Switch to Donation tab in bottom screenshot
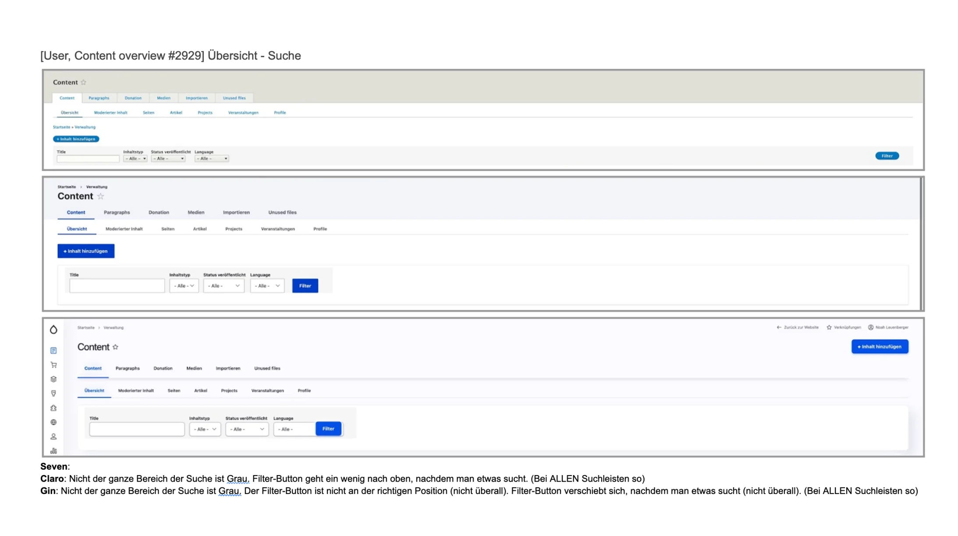Screen dimensions: 958x536 pyautogui.click(x=163, y=368)
